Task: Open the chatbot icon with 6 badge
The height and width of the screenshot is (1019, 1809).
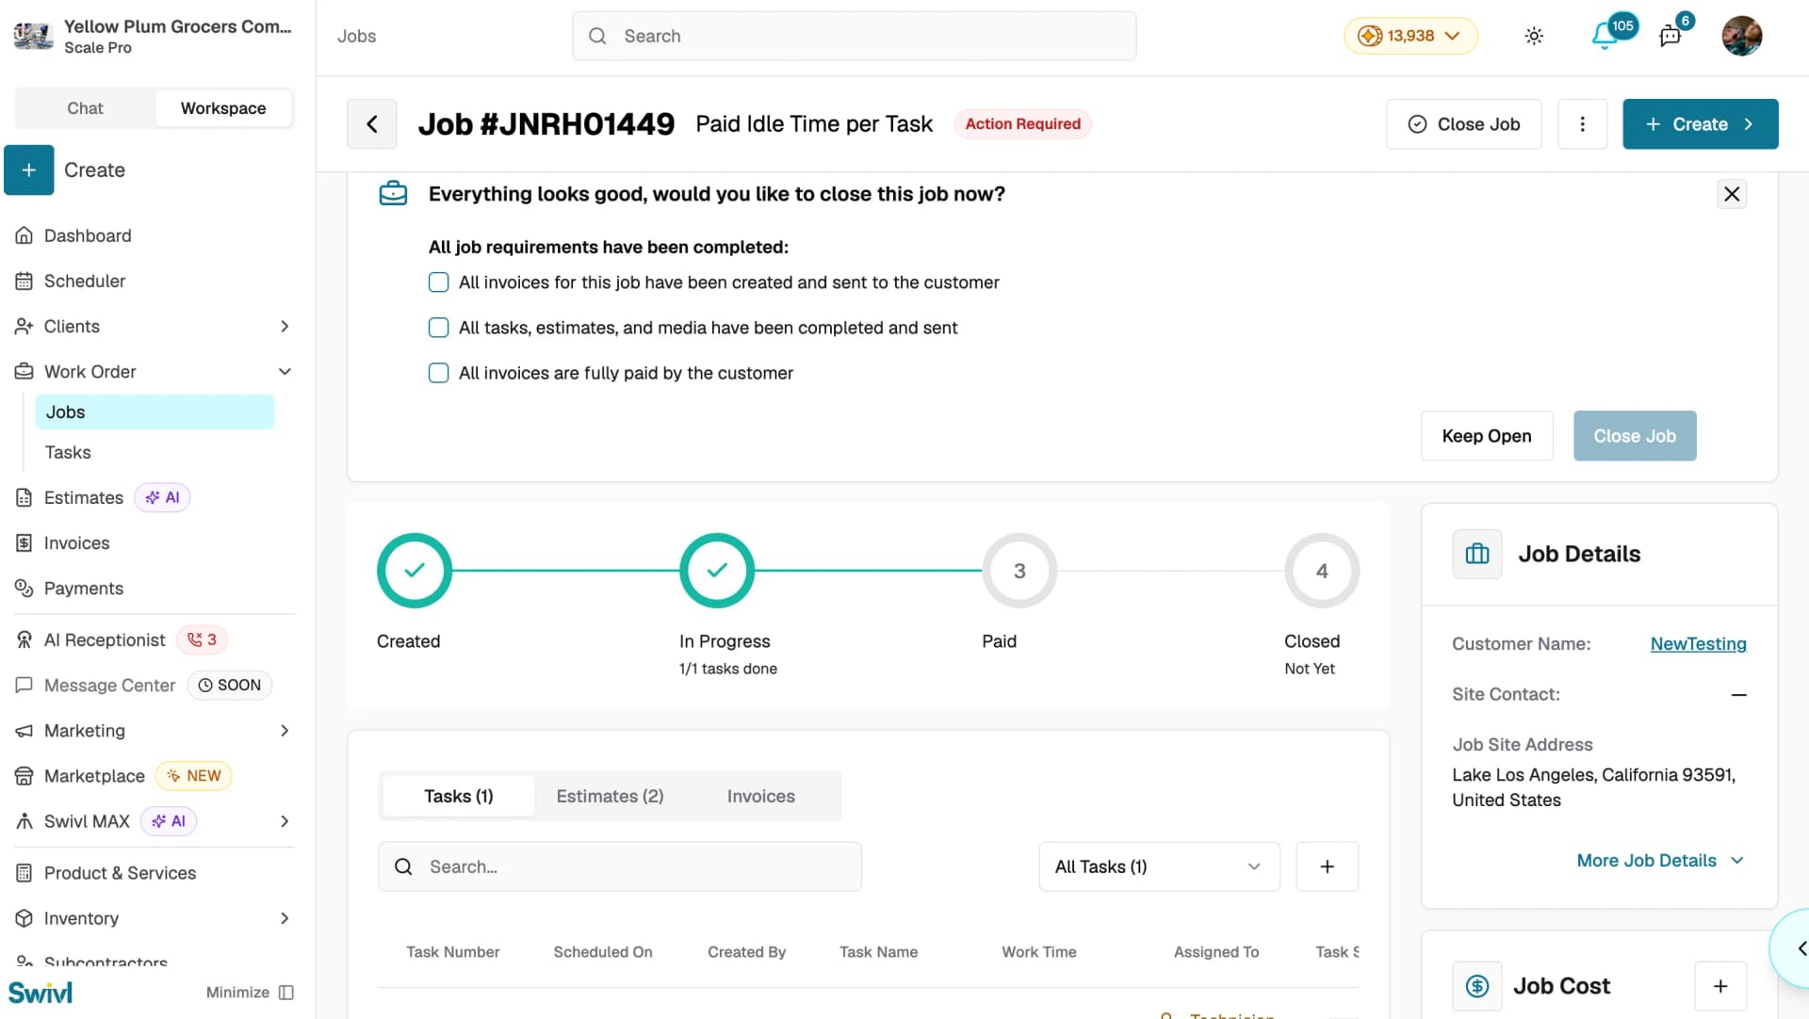Action: 1670,36
